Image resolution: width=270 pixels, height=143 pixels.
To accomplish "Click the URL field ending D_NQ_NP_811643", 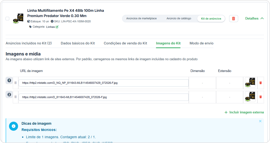I will click(x=104, y=83).
